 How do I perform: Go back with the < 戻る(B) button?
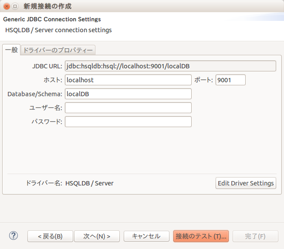[x=50, y=236]
